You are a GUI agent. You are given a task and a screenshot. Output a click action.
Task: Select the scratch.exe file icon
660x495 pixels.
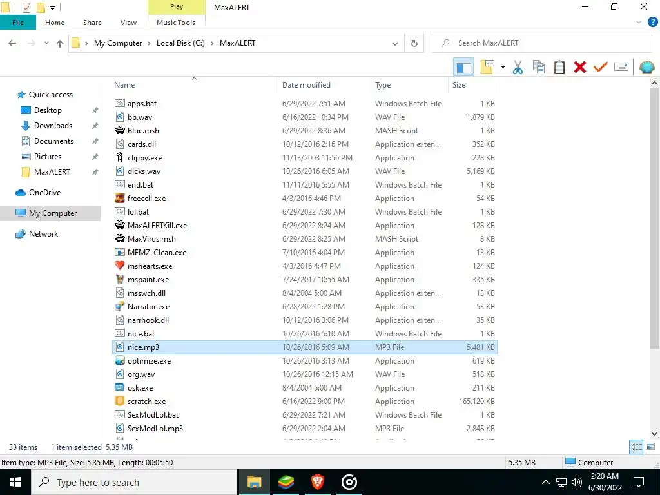pos(119,401)
